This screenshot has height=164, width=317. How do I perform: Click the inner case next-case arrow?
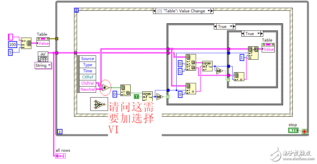262,34
